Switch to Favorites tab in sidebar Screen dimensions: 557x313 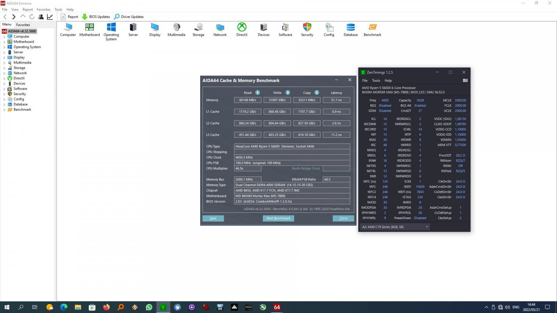(23, 25)
